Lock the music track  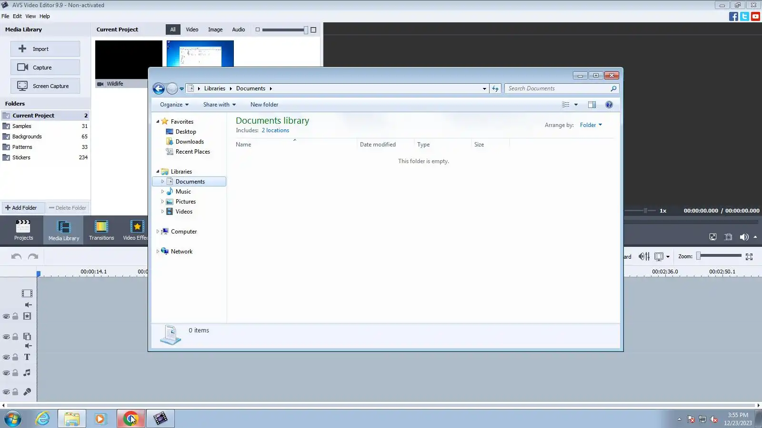click(15, 373)
